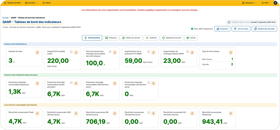Click lightning icon on Électricité consommée (Moyenne) card

click(x=231, y=113)
